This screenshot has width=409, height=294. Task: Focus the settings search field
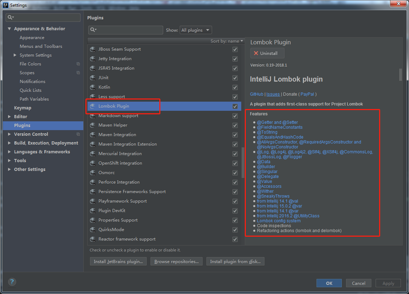[x=43, y=18]
